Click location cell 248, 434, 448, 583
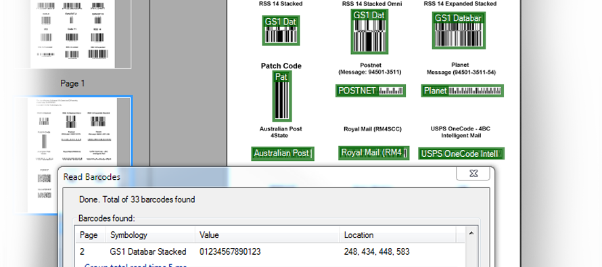Screen dimensions: 602x267 click(377, 251)
